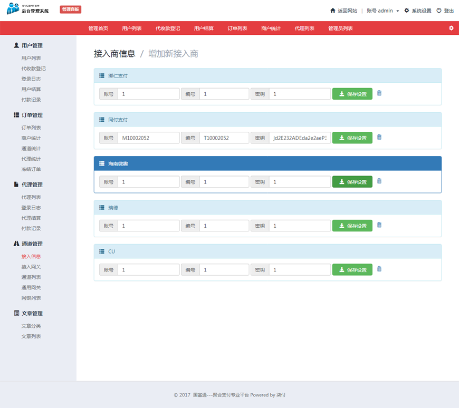Open 用户结算 in the red navbar
The image size is (459, 408).
pos(204,28)
